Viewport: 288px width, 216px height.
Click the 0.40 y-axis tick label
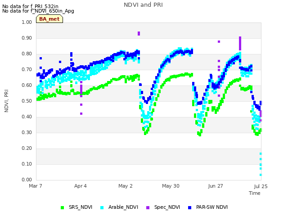point(27,117)
